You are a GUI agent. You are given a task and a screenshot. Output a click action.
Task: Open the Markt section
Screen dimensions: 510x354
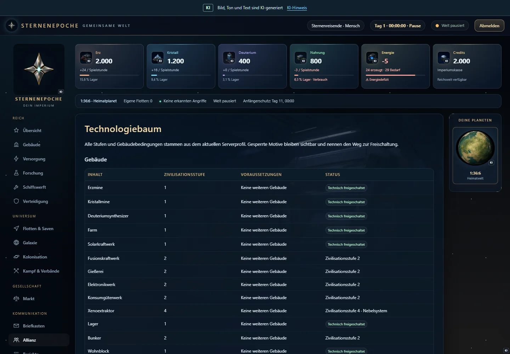point(39,298)
